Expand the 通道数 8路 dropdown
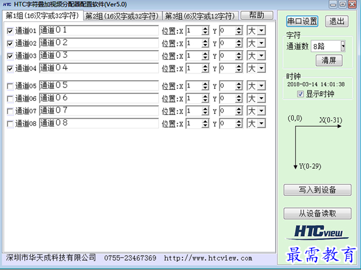Screen dimensions: 361x274 [343, 46]
